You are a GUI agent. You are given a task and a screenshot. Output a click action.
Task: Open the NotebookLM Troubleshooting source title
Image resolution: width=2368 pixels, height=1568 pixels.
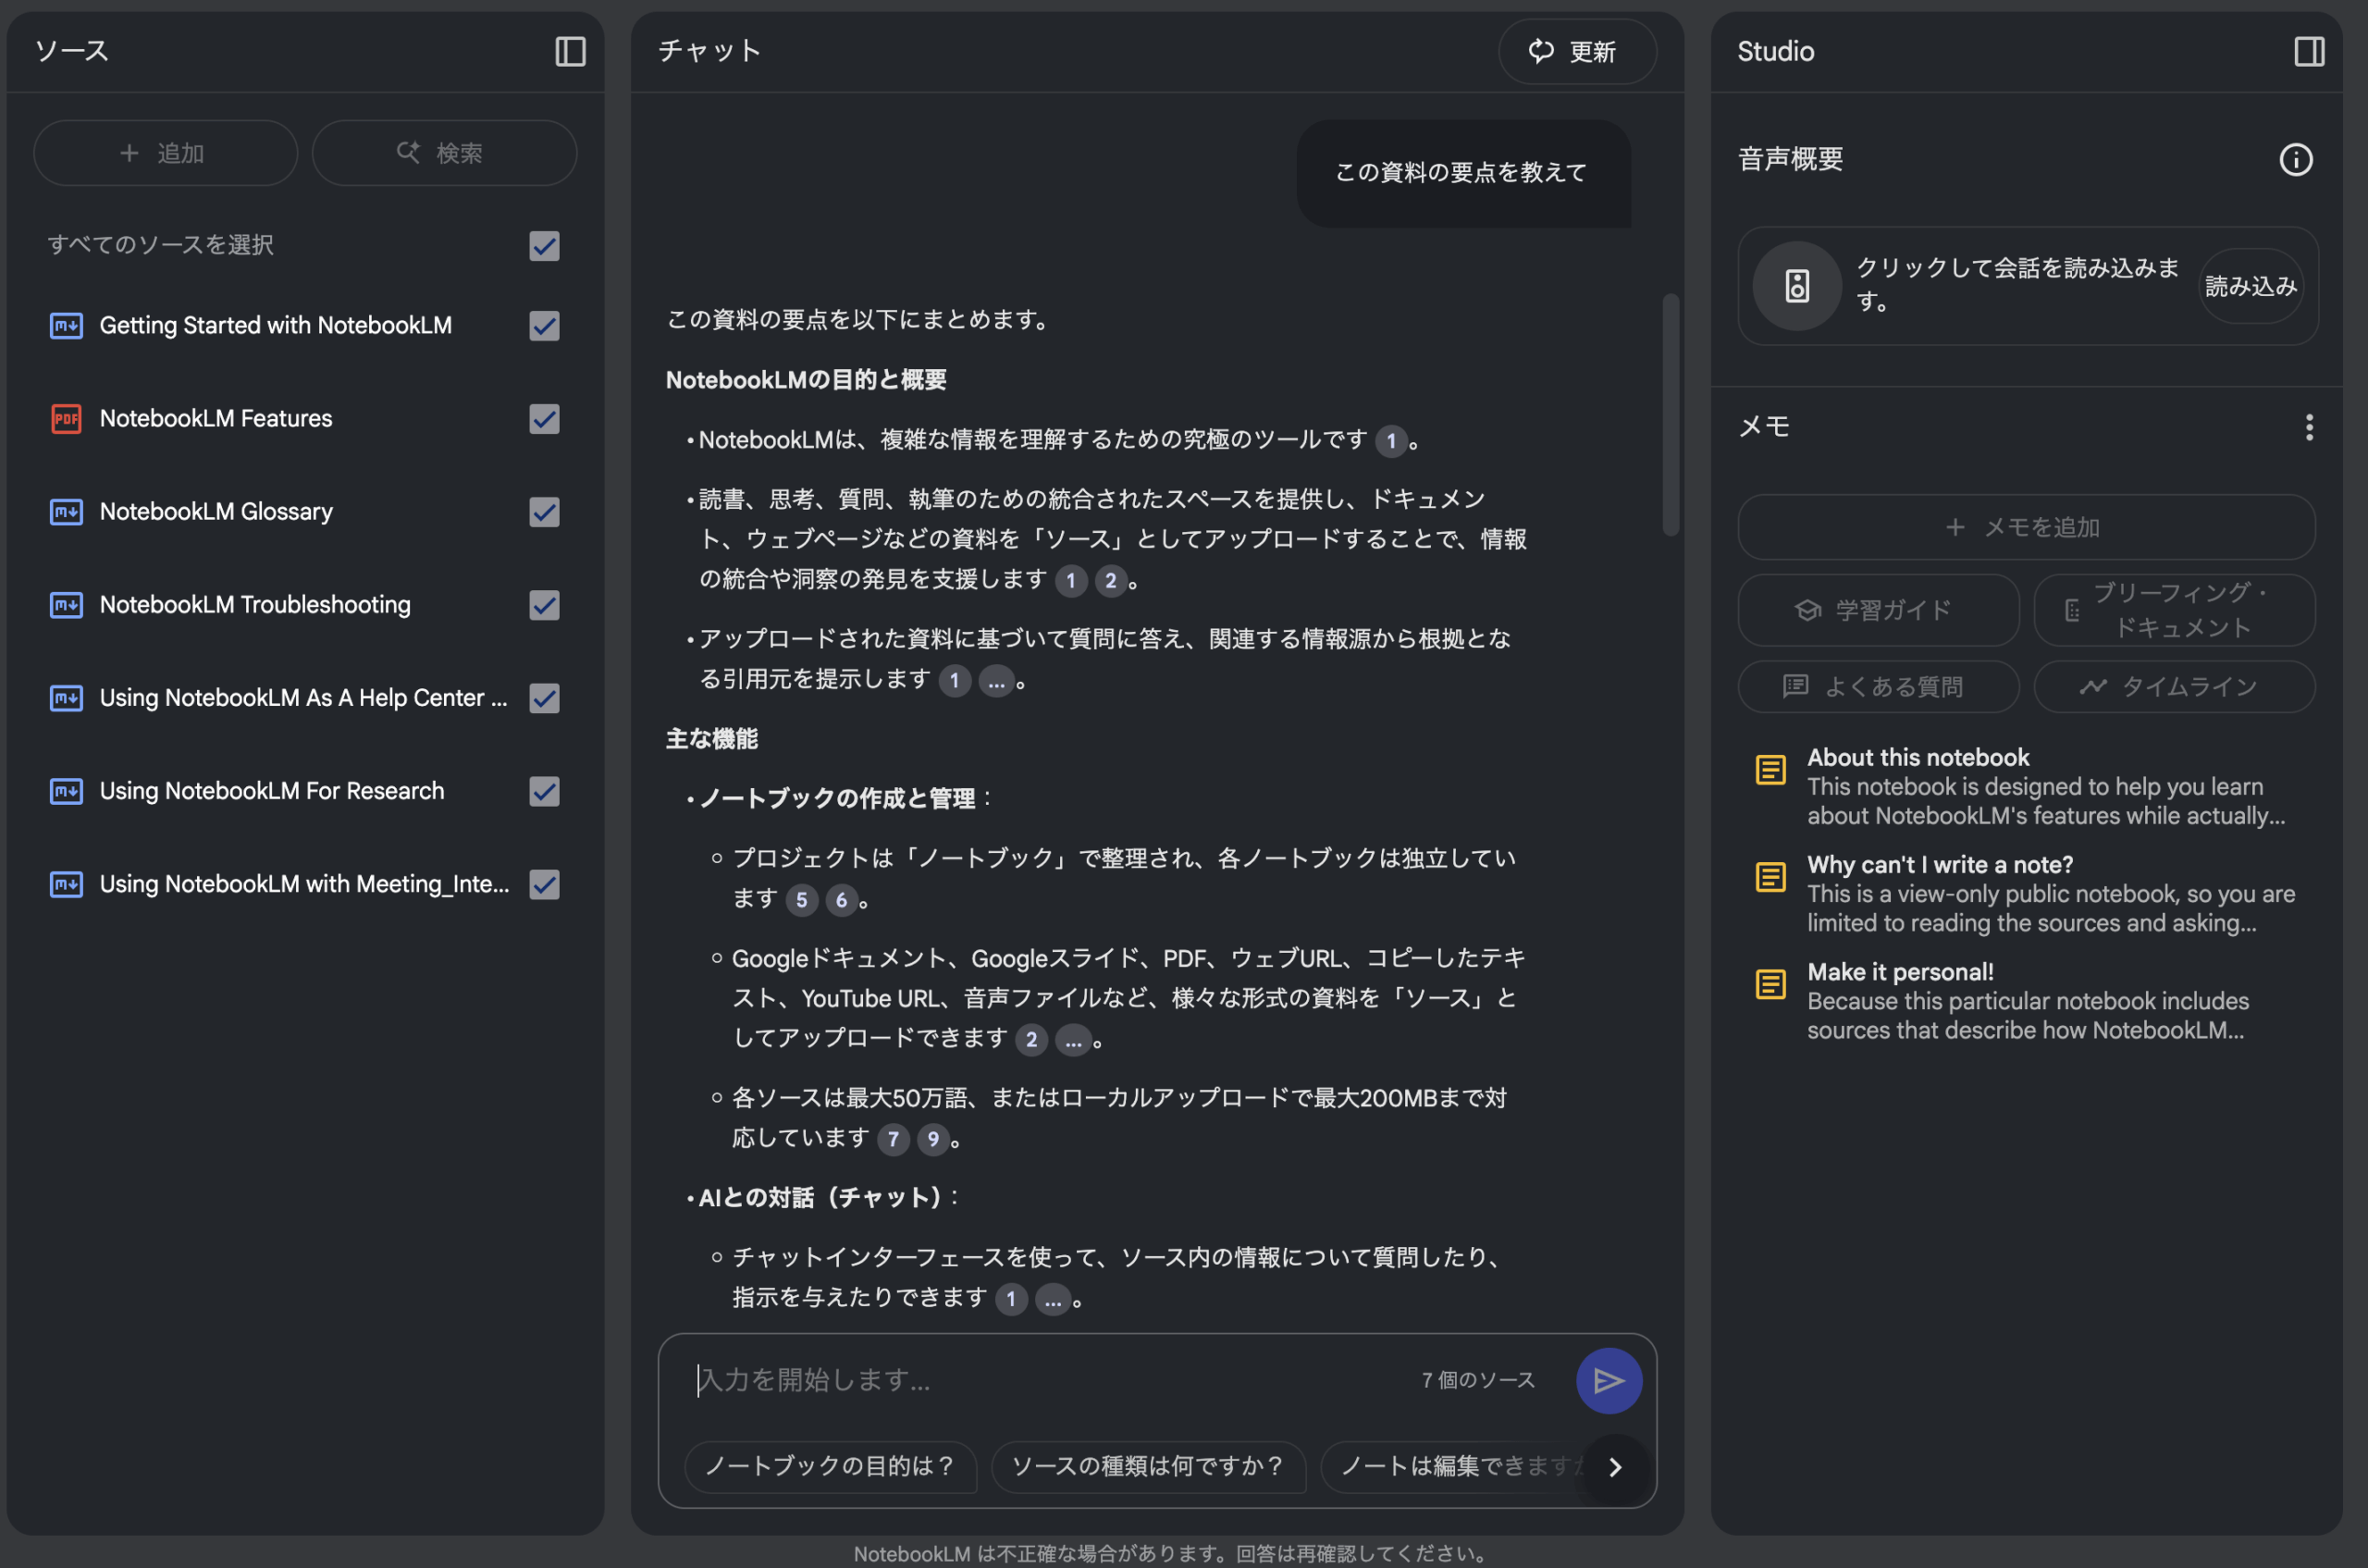[x=255, y=605]
